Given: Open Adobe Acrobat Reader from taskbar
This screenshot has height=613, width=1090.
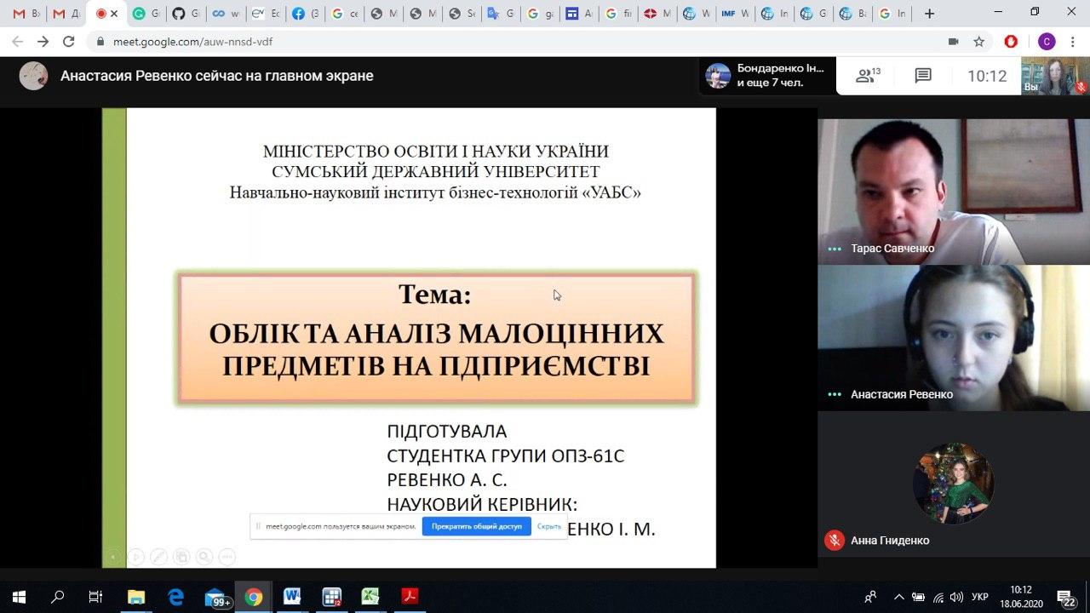Looking at the screenshot, I should tap(410, 597).
